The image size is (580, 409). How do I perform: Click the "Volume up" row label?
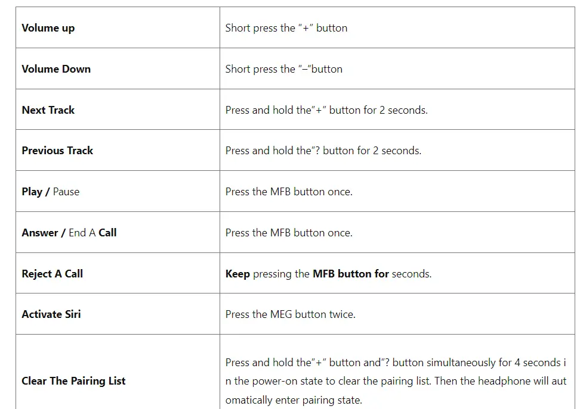pos(48,28)
